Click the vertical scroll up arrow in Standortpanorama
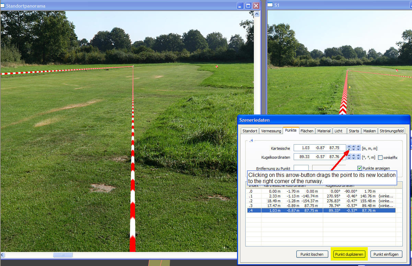The width and height of the screenshot is (412, 266). point(256,14)
